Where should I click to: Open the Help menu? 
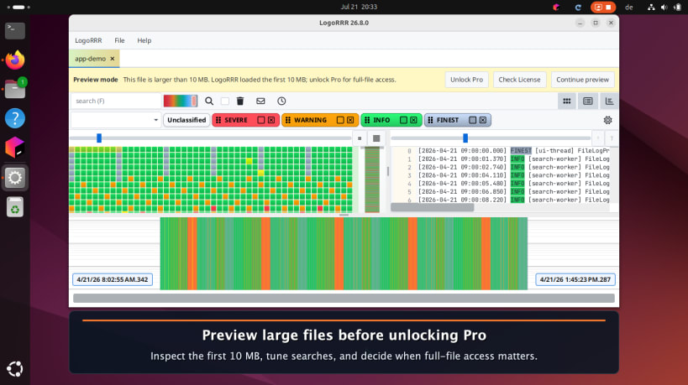[144, 40]
